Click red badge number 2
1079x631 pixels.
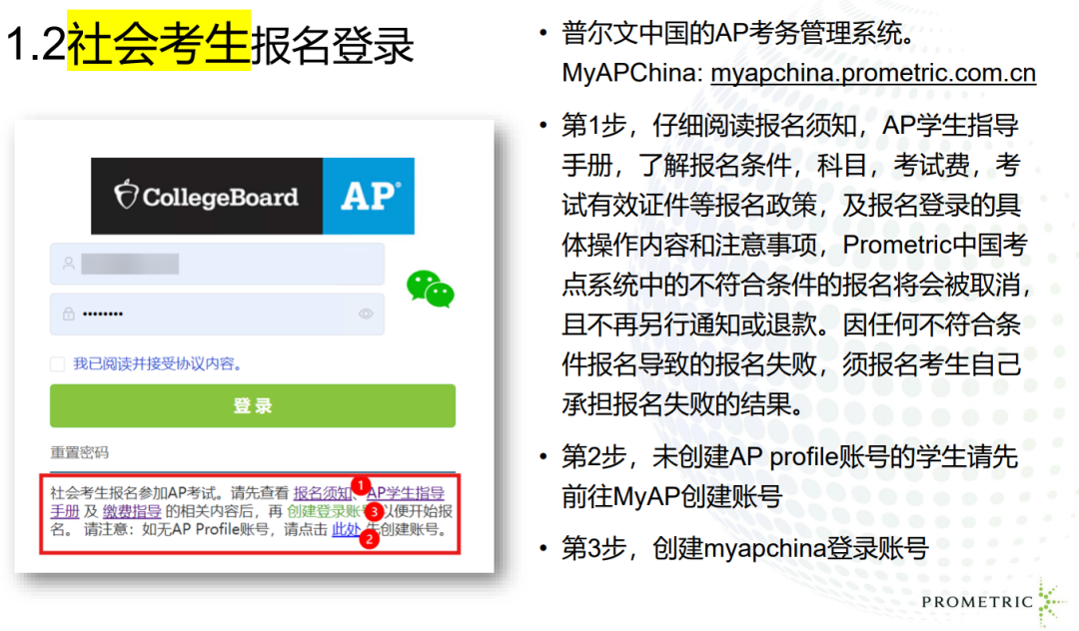click(x=369, y=539)
